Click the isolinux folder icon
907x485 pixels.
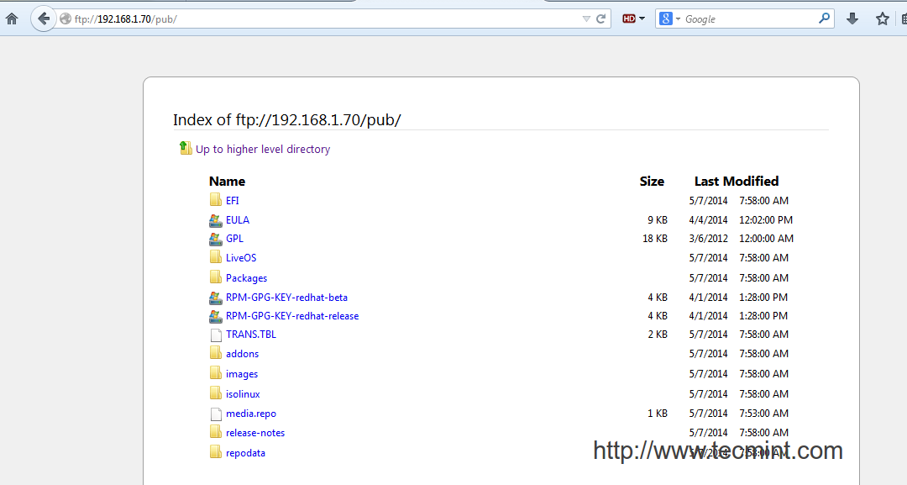pyautogui.click(x=216, y=393)
